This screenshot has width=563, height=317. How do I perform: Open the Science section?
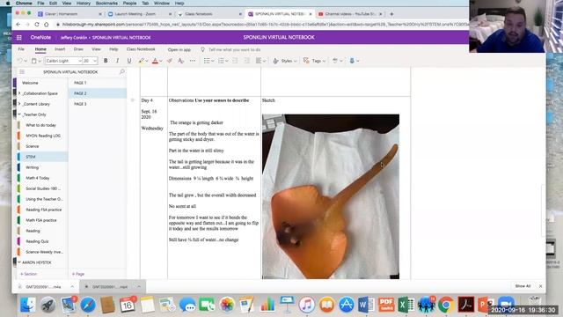(x=32, y=146)
